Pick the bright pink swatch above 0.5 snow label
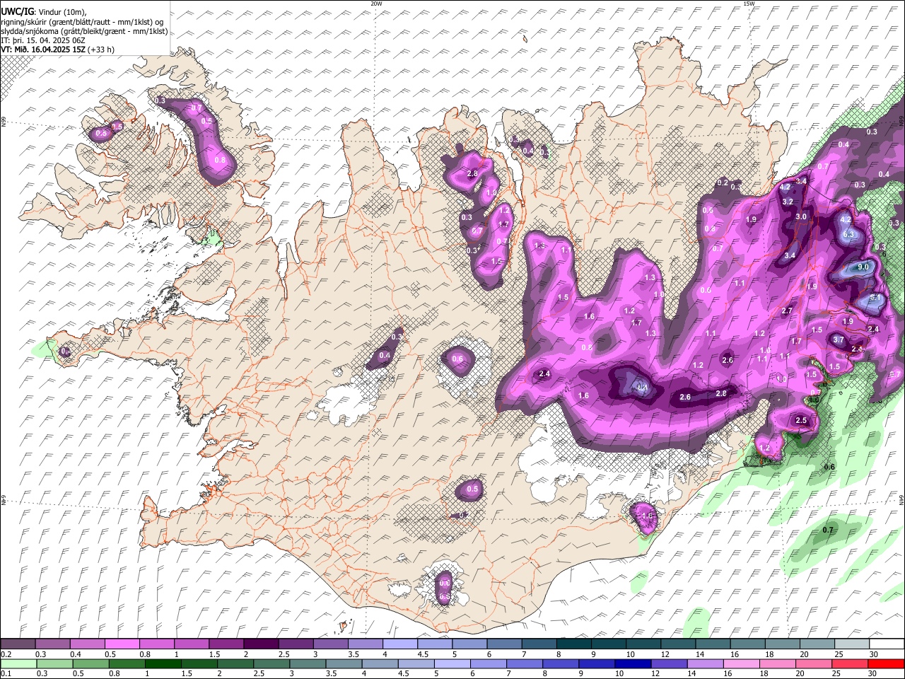Screen dimensions: 905x679 pos(122,644)
